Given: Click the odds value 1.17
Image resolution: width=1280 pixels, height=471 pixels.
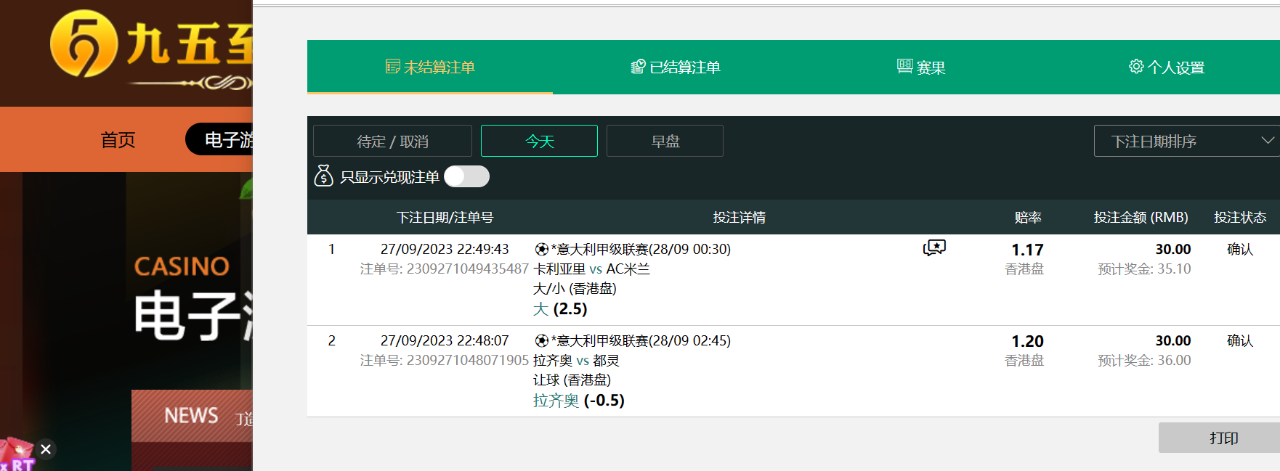Looking at the screenshot, I should pos(1027,250).
